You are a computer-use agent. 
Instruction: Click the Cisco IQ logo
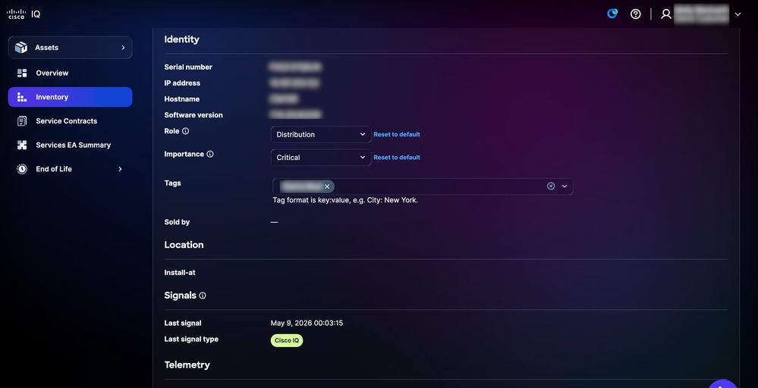24,14
